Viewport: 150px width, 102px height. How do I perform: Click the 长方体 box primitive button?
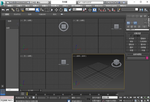(x=131, y=39)
